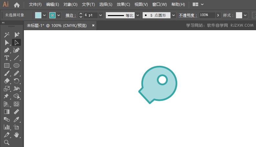Open the 对象(O) menu
The height and width of the screenshot is (147, 256).
click(70, 4)
